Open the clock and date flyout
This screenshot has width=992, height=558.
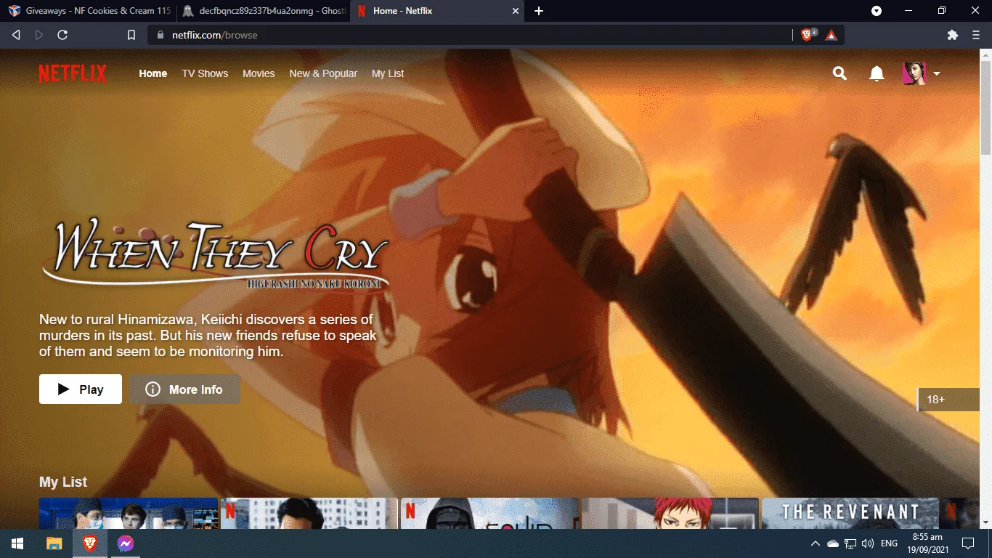click(927, 543)
